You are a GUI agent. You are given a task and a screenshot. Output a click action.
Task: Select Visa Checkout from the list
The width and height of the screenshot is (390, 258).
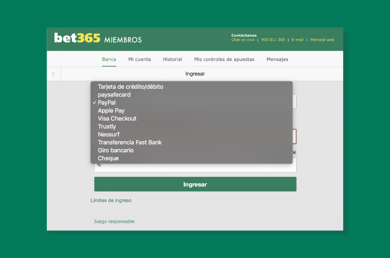[191, 118]
